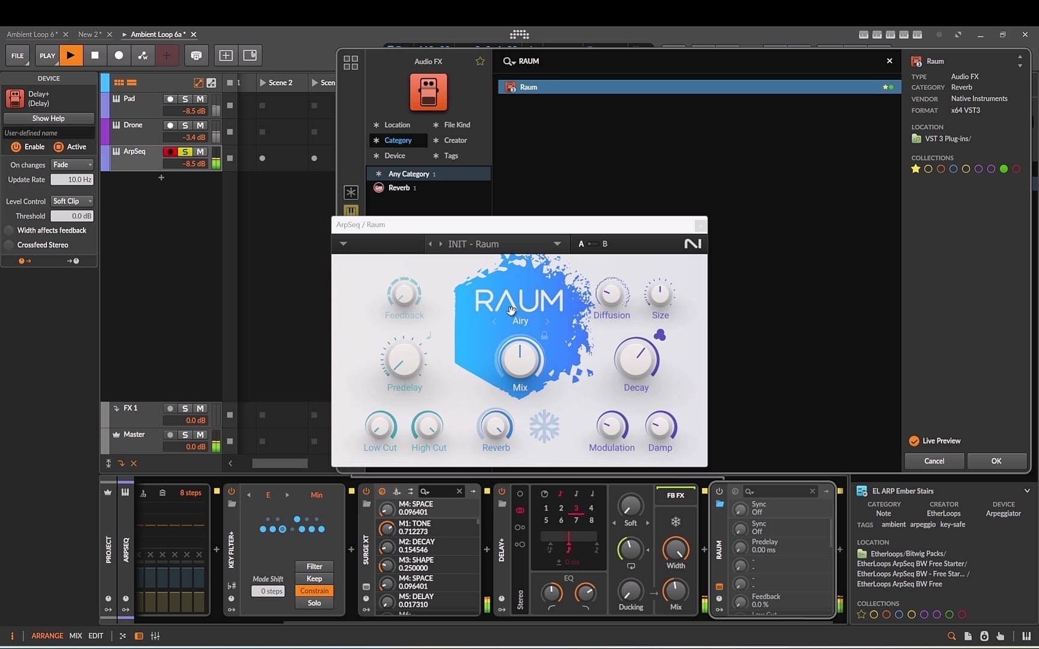Screen dimensions: 1039x649
Task: Open the On changes Fade dropdown
Action: coord(72,165)
